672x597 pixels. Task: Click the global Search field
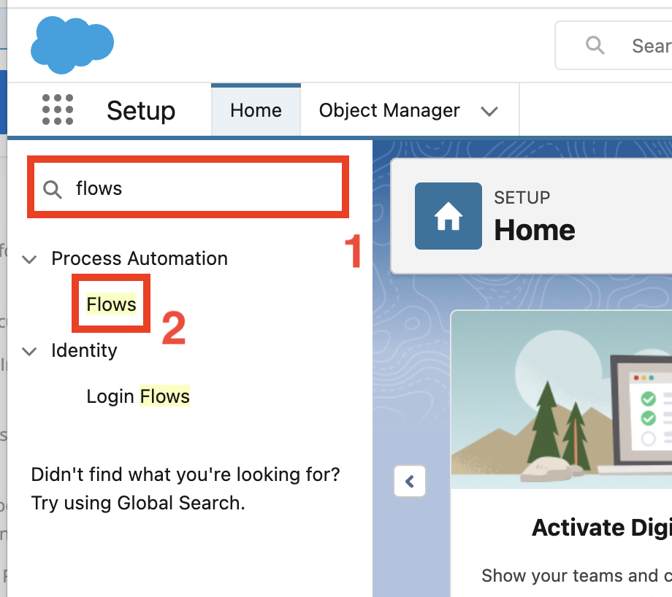point(614,45)
